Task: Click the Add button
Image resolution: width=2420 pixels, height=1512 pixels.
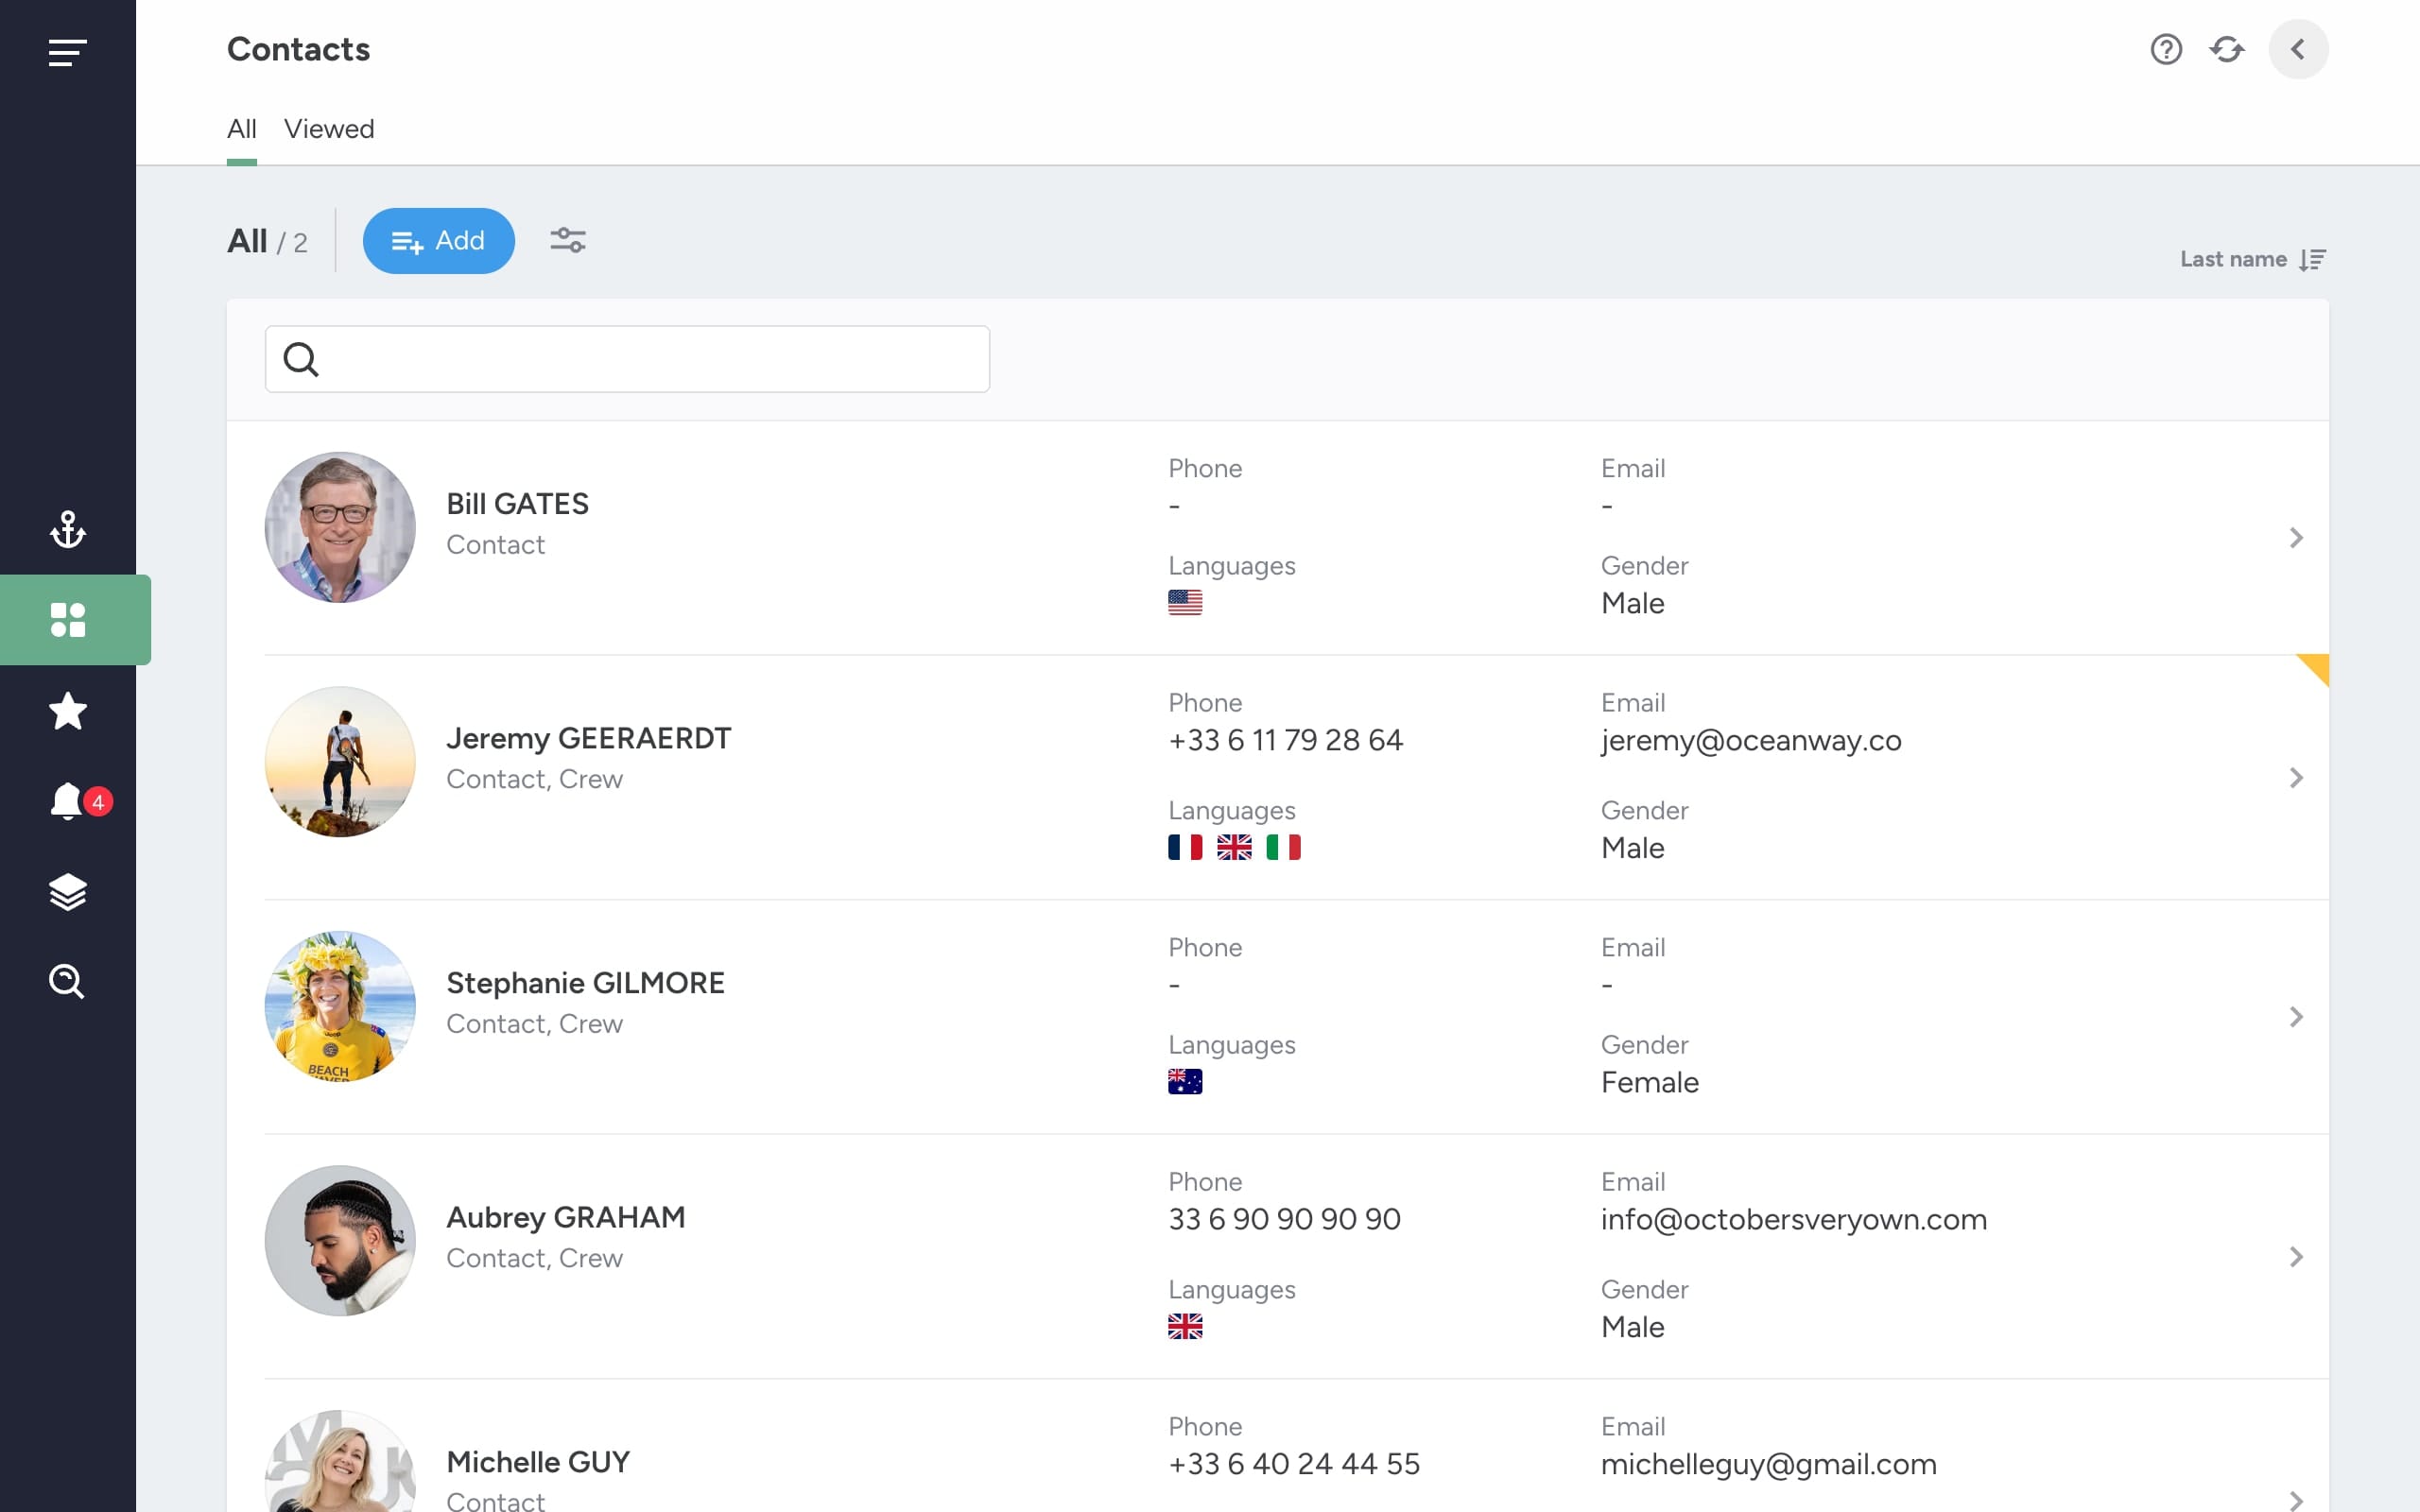Action: (x=438, y=241)
